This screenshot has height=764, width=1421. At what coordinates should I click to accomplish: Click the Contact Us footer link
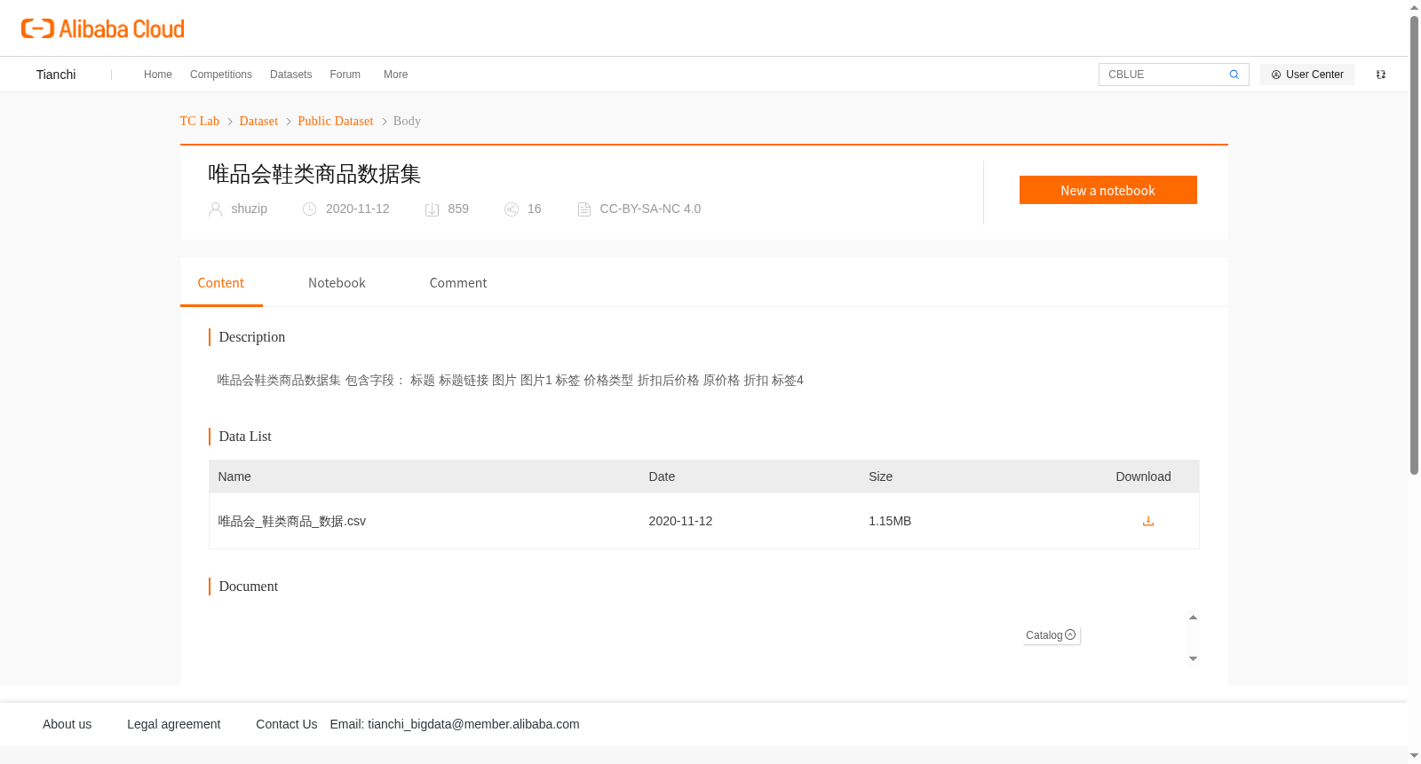click(287, 724)
